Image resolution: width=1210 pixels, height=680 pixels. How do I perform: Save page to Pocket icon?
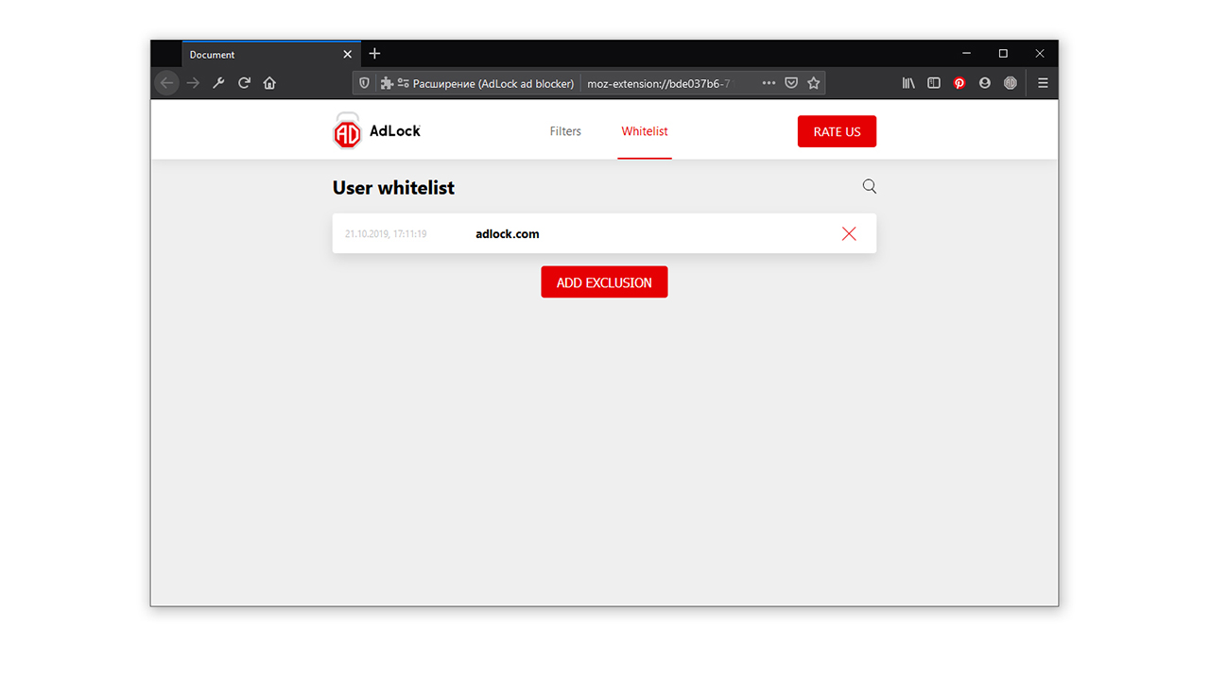791,83
